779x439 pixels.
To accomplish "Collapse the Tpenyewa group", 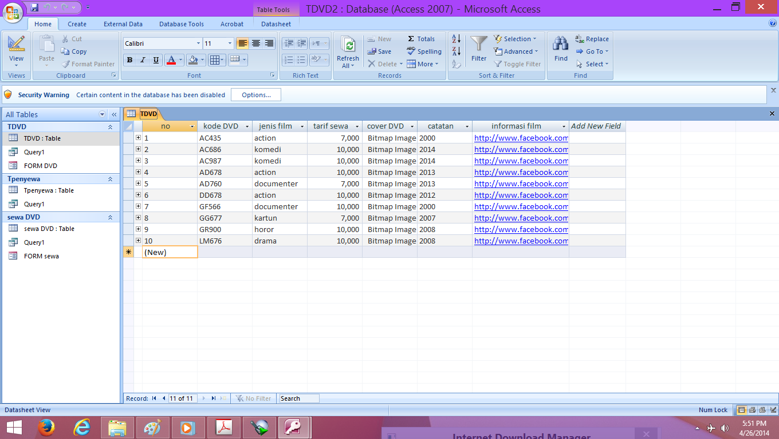I will [110, 179].
